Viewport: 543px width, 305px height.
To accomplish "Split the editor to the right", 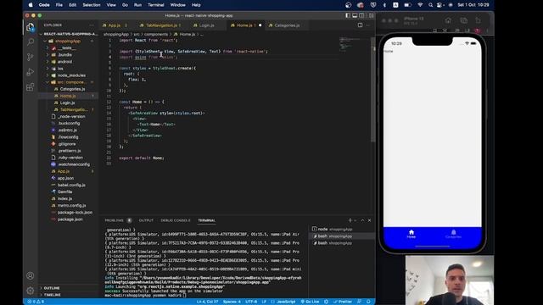I will 360,25.
